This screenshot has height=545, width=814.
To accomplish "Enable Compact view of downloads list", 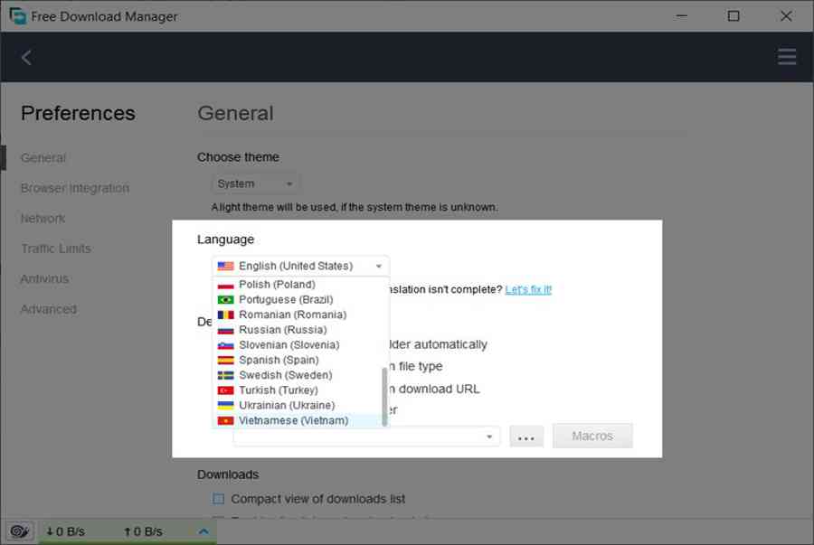I will point(219,499).
